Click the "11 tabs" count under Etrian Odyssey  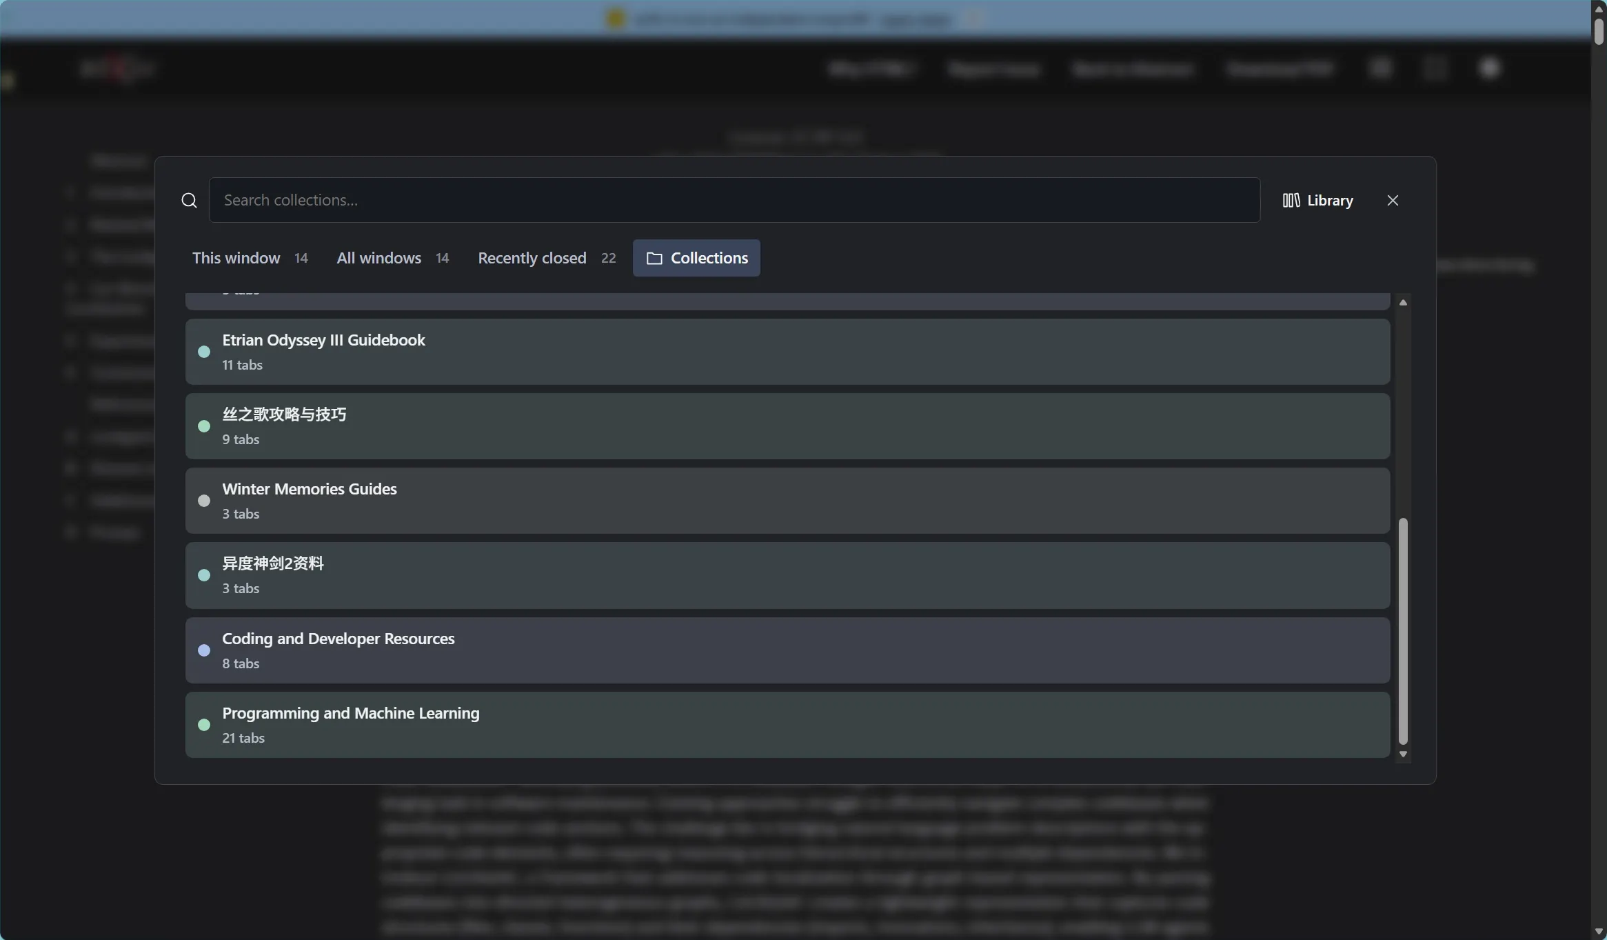(x=242, y=365)
